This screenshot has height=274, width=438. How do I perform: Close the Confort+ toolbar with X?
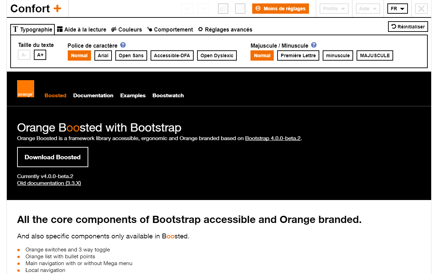tap(422, 9)
